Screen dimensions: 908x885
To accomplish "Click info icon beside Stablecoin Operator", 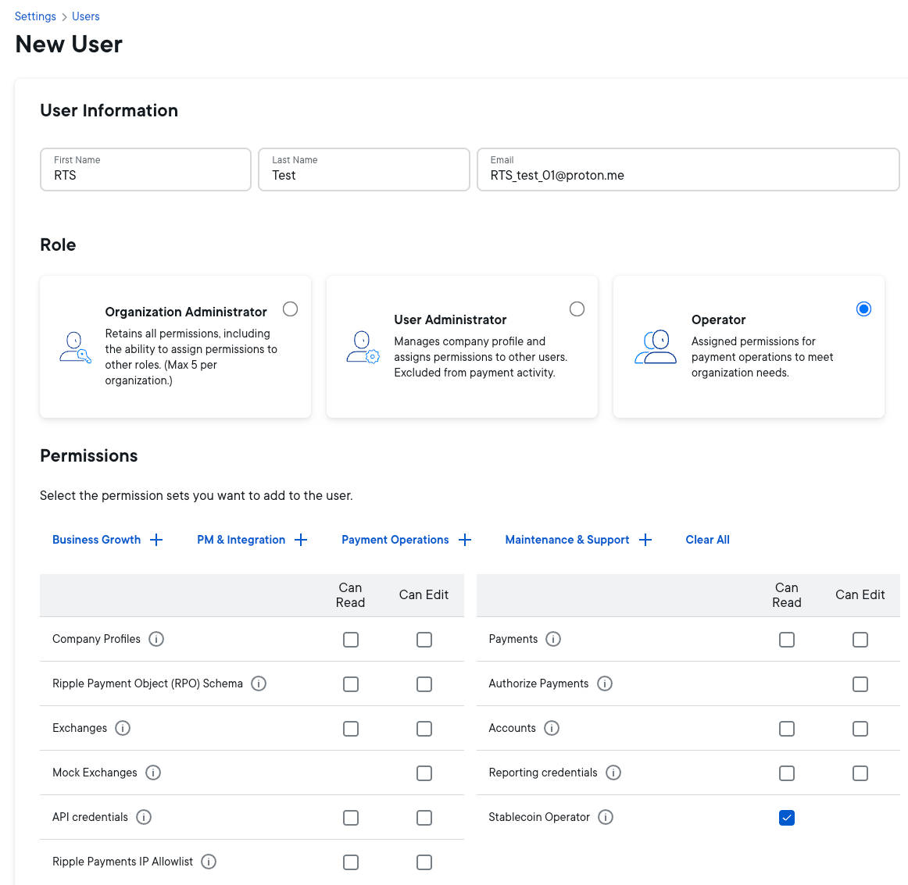I will [606, 817].
